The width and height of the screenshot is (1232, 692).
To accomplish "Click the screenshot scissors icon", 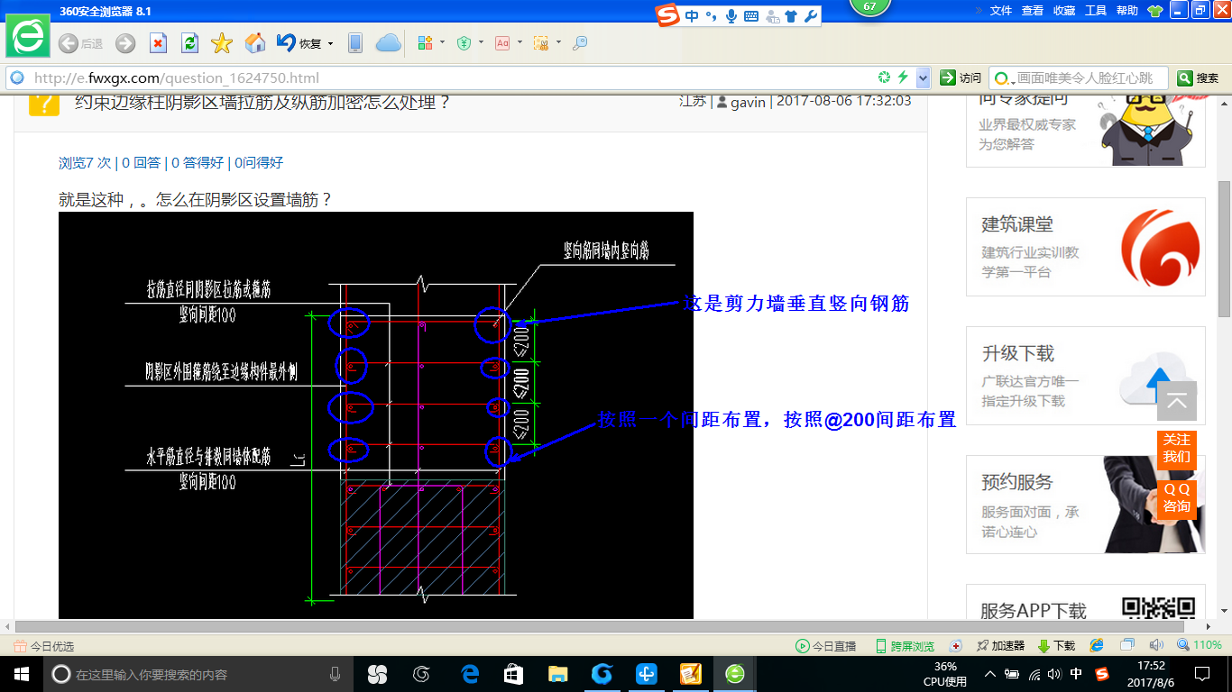I will coord(541,43).
